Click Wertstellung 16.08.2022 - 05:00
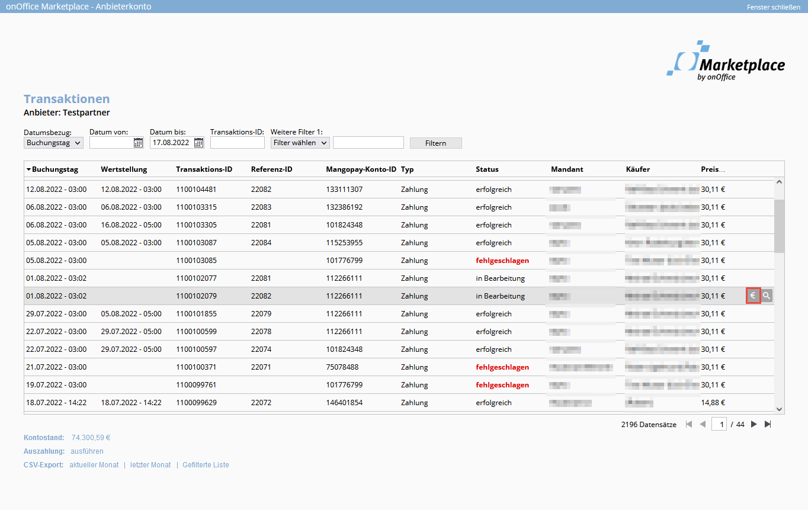 [x=131, y=225]
